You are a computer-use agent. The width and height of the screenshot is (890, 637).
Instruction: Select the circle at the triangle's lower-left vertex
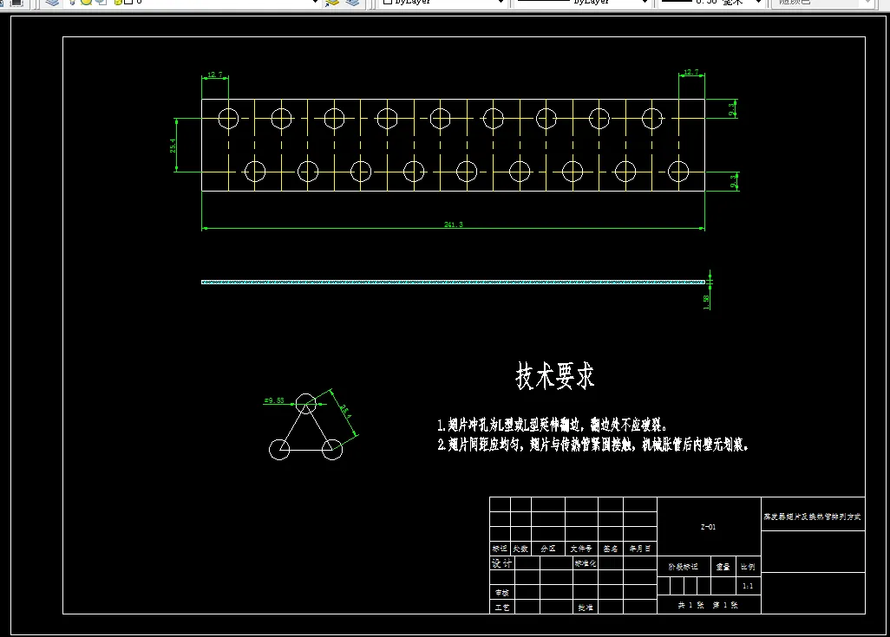pyautogui.click(x=279, y=449)
